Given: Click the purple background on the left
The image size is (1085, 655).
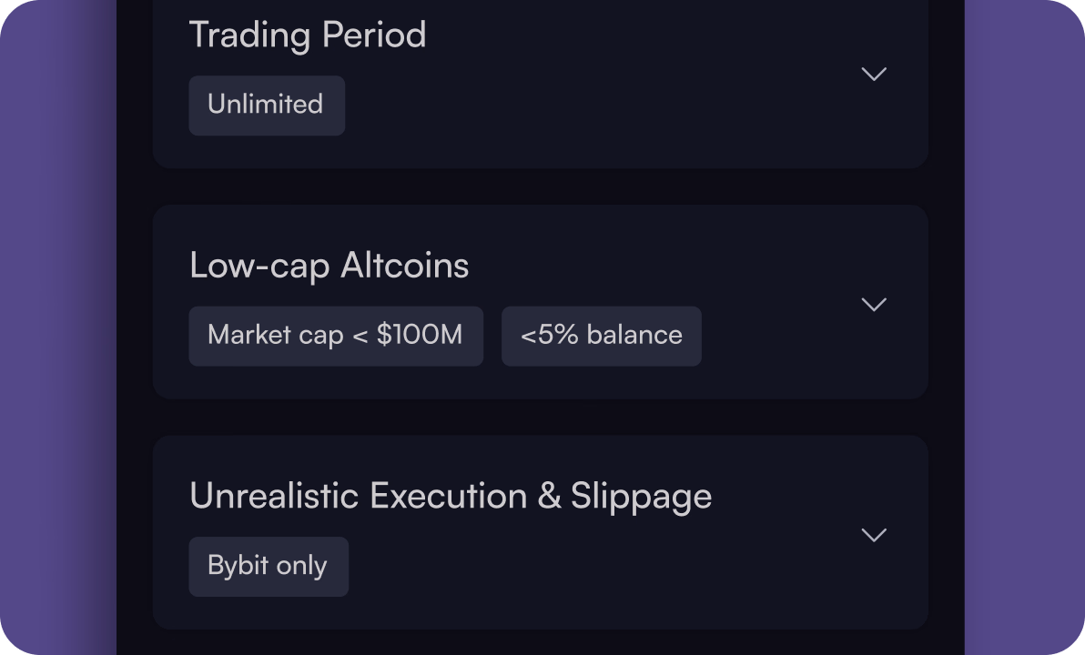Looking at the screenshot, I should click(56, 327).
